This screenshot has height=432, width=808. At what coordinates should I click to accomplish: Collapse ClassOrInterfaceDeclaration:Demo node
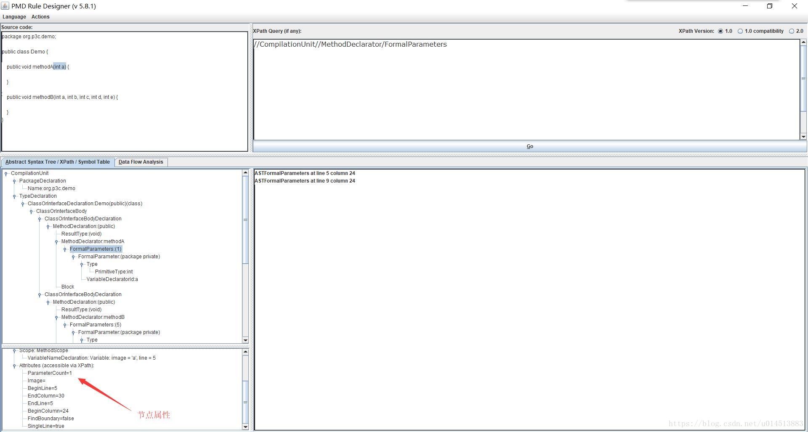(x=23, y=204)
